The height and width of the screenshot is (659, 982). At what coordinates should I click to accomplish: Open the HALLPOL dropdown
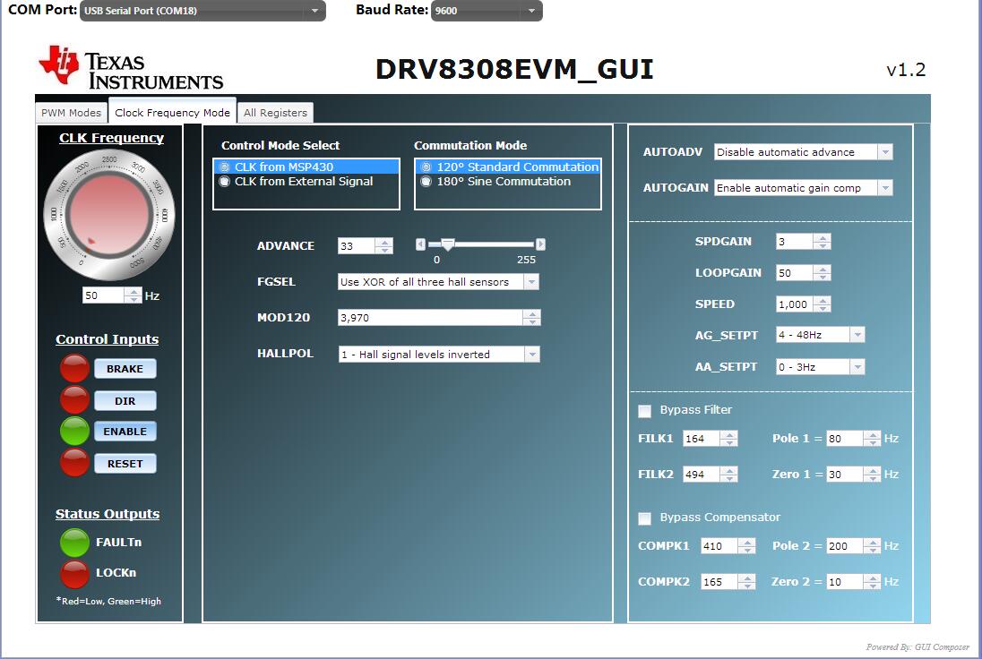(x=438, y=355)
